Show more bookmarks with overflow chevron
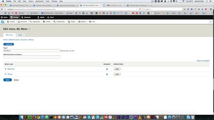Image resolution: width=214 pixels, height=120 pixels. coord(212,13)
